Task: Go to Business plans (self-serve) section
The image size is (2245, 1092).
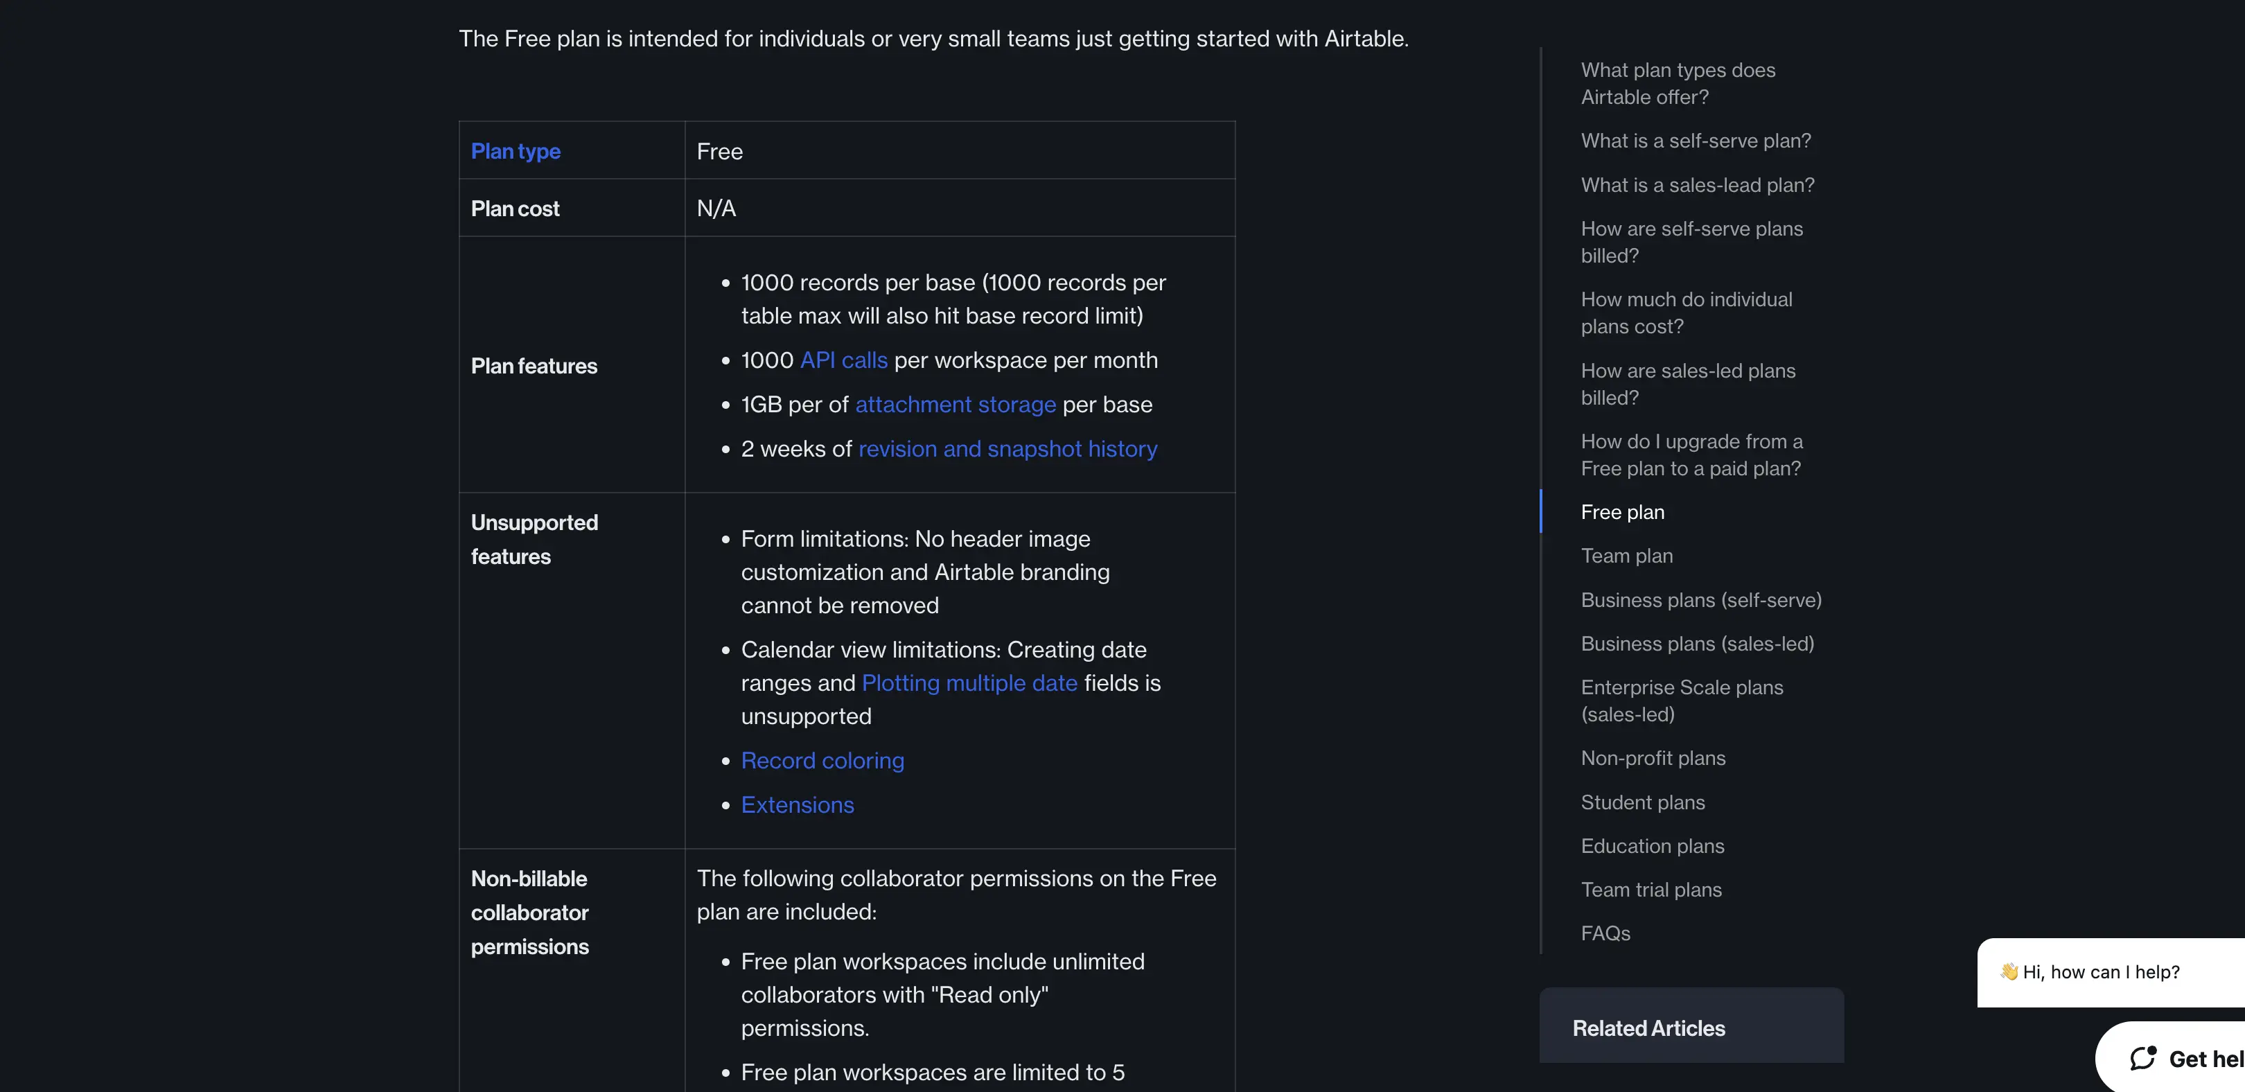Action: click(x=1701, y=599)
